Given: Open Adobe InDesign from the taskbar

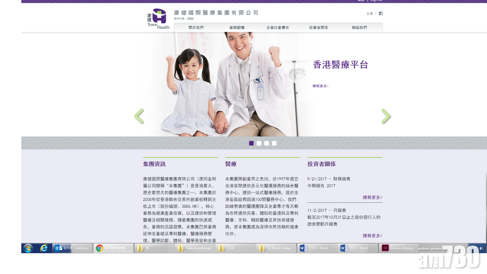Looking at the screenshot, I should pos(399,248).
